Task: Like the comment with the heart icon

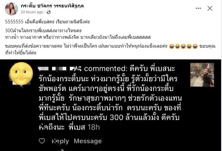Action: coord(42,141)
